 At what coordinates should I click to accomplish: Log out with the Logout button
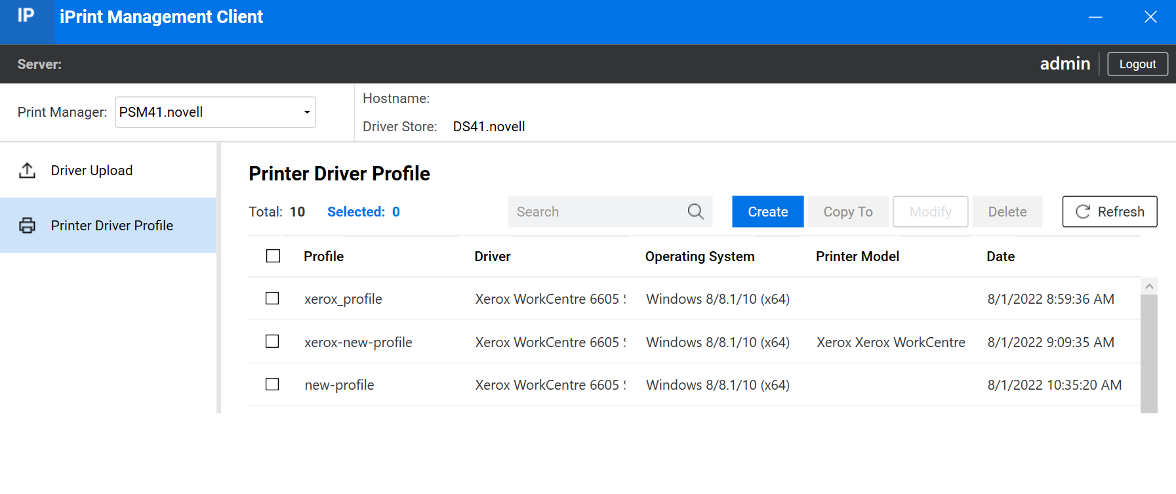click(x=1137, y=64)
